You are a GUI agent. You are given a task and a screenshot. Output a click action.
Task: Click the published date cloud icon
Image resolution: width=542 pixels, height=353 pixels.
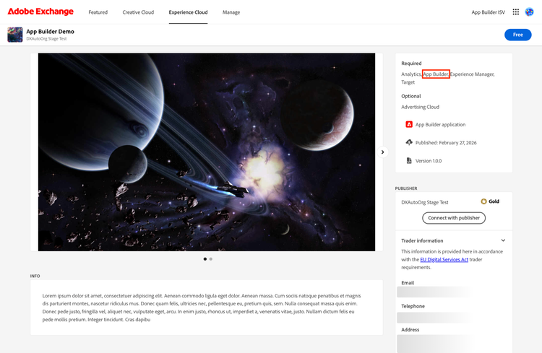click(x=409, y=142)
